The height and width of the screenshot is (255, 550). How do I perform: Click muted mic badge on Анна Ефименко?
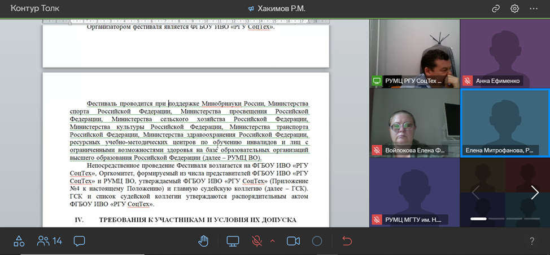point(467,81)
